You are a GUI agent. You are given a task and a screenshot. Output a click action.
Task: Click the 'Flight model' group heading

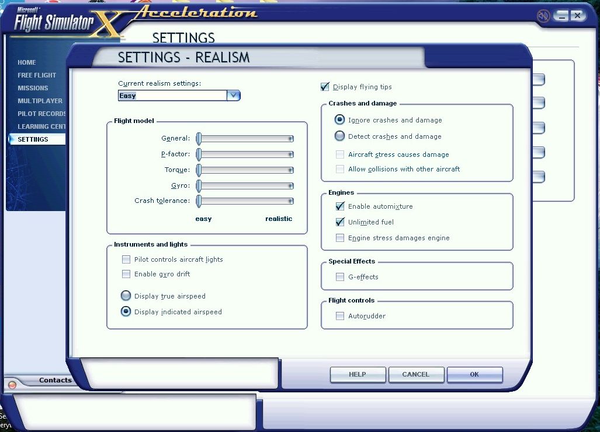pyautogui.click(x=134, y=121)
